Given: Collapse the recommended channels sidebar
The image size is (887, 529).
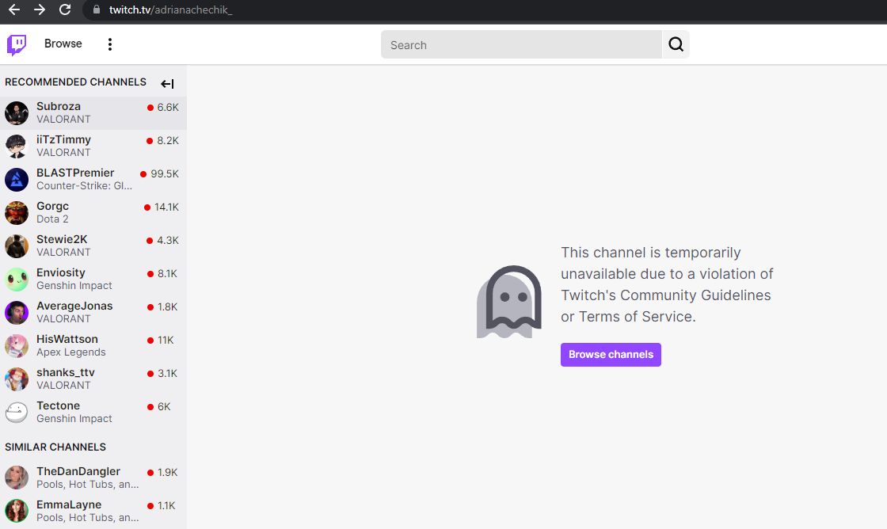Looking at the screenshot, I should (x=167, y=84).
